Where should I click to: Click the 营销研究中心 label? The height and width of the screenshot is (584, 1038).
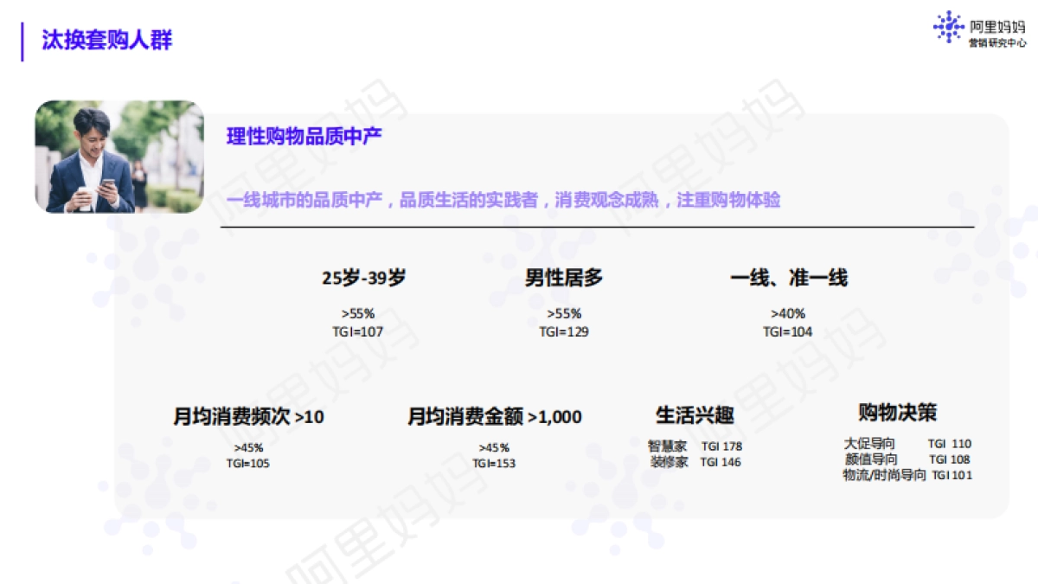pos(996,42)
